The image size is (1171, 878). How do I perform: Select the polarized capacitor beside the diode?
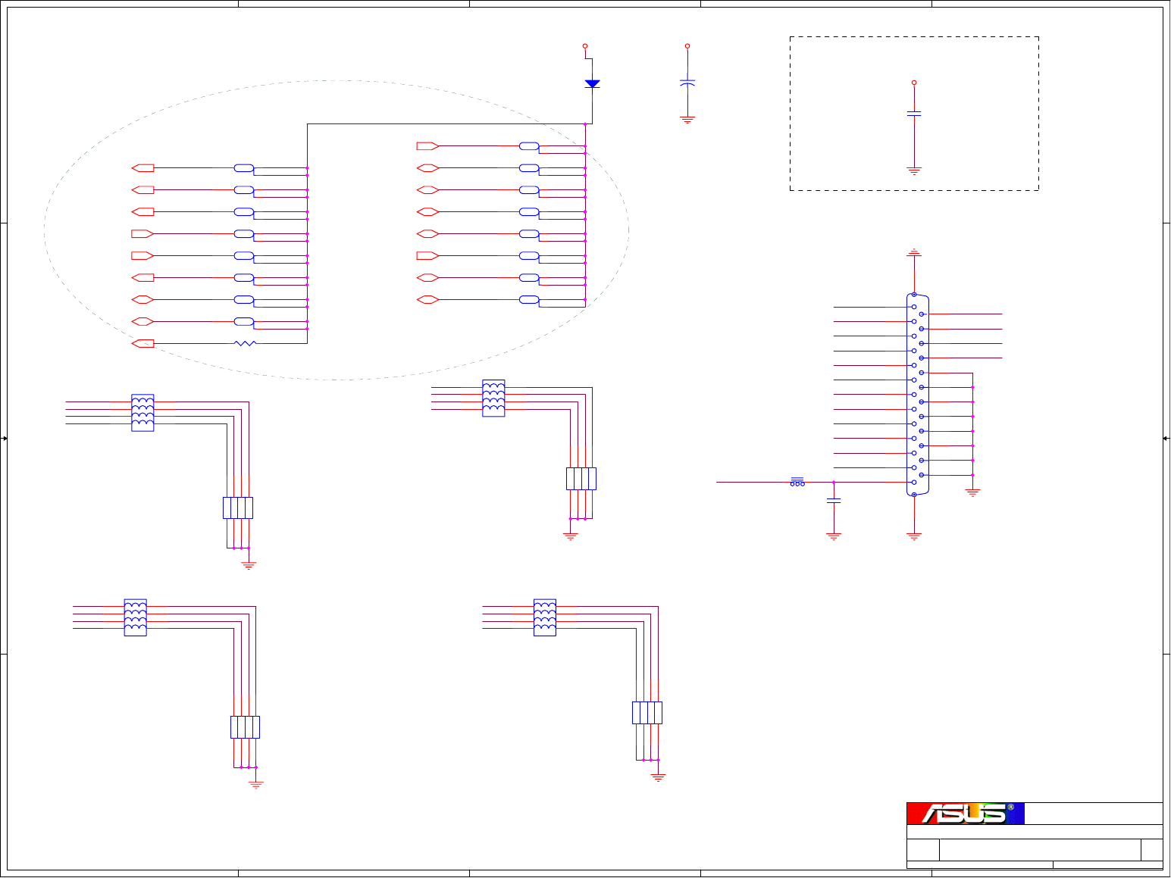click(x=687, y=82)
